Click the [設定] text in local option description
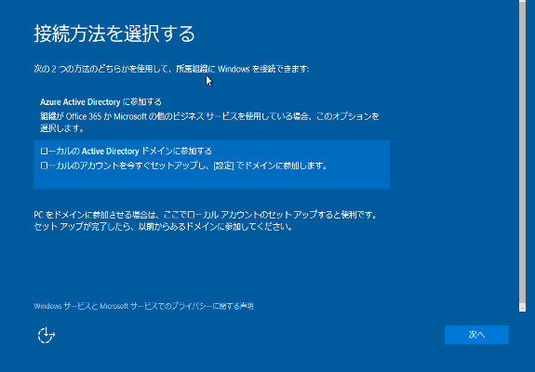 pyautogui.click(x=223, y=166)
